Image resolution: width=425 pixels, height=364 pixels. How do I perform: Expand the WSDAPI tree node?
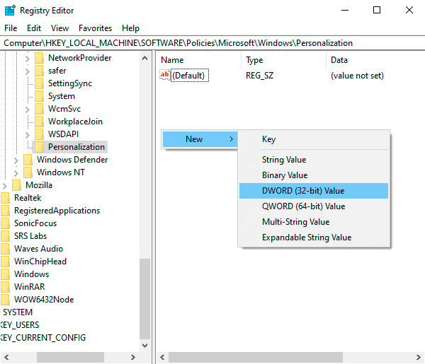[27, 135]
